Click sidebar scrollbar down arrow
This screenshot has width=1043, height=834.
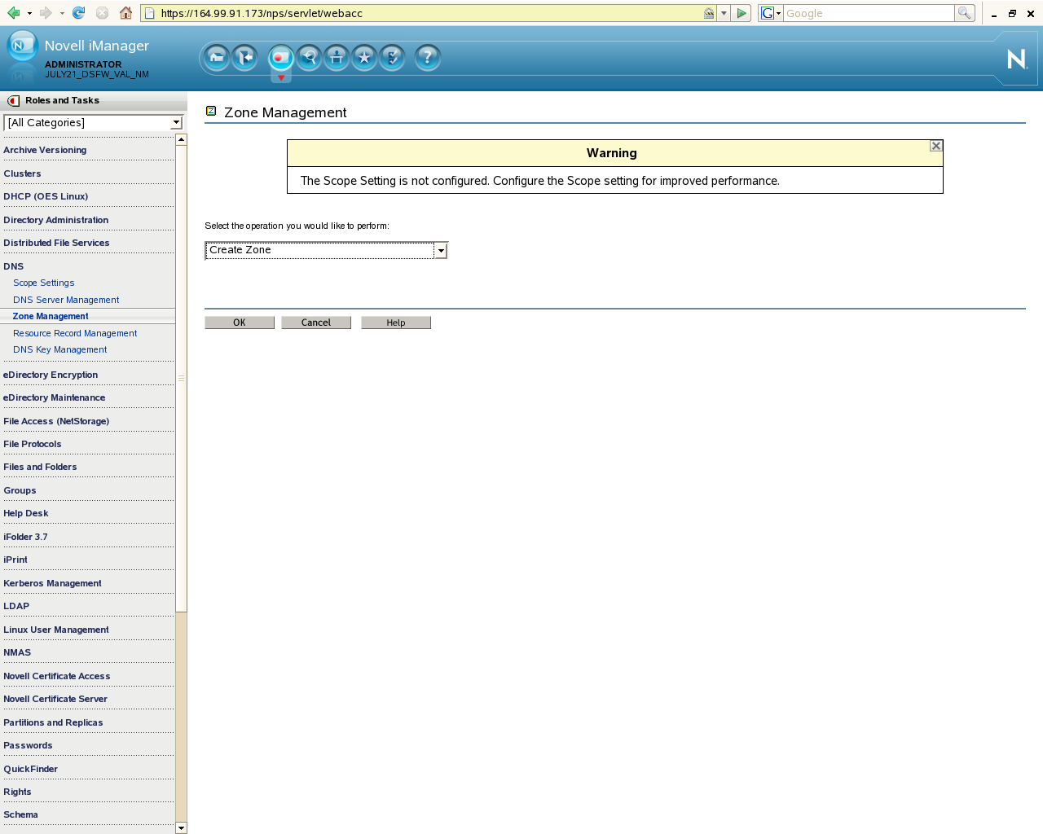pyautogui.click(x=181, y=827)
